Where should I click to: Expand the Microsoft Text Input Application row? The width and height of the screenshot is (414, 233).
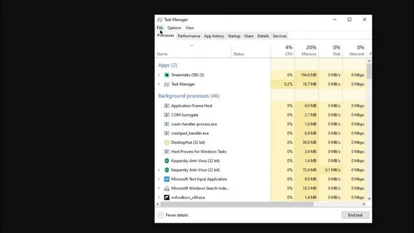[x=158, y=179]
